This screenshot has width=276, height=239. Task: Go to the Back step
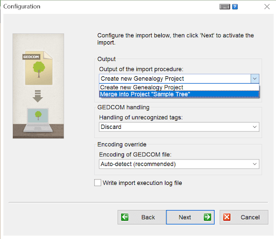142,217
